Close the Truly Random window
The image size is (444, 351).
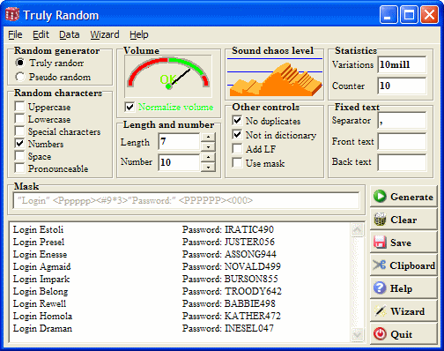[x=430, y=14]
